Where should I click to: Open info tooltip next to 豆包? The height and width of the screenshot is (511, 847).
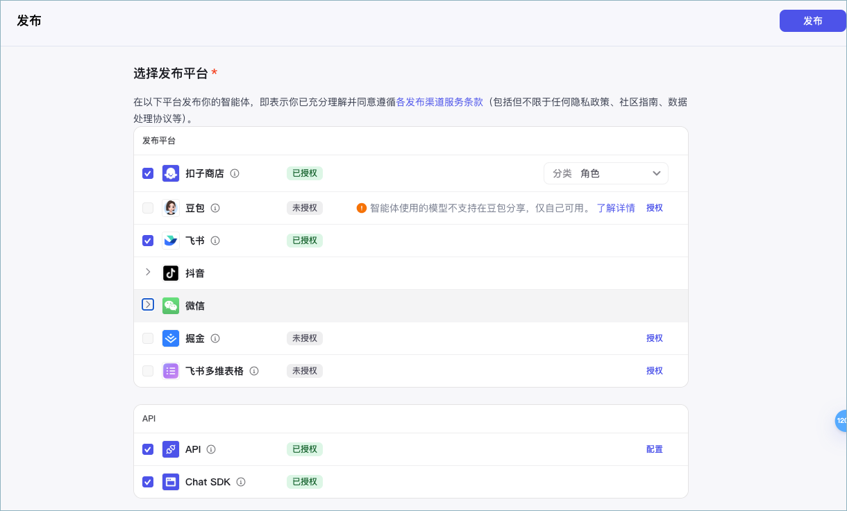pos(215,208)
